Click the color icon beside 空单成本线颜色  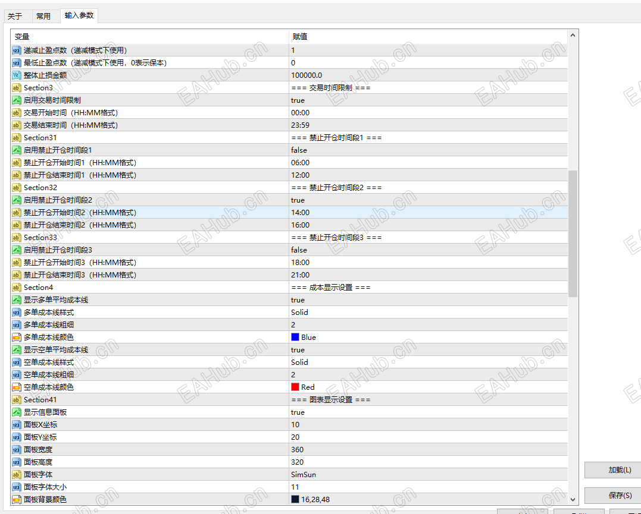pyautogui.click(x=16, y=387)
